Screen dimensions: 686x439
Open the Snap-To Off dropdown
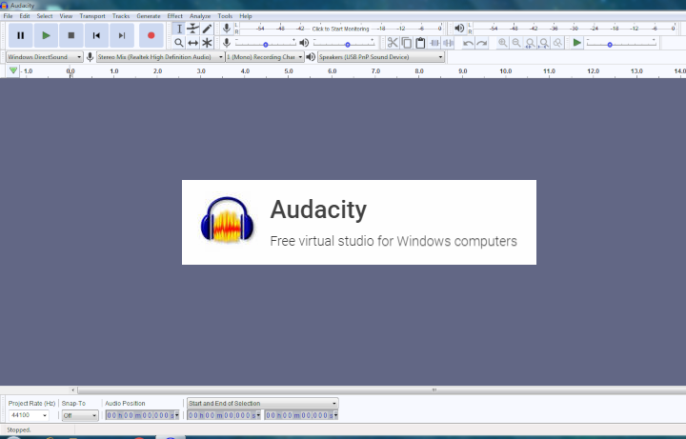pyautogui.click(x=80, y=415)
